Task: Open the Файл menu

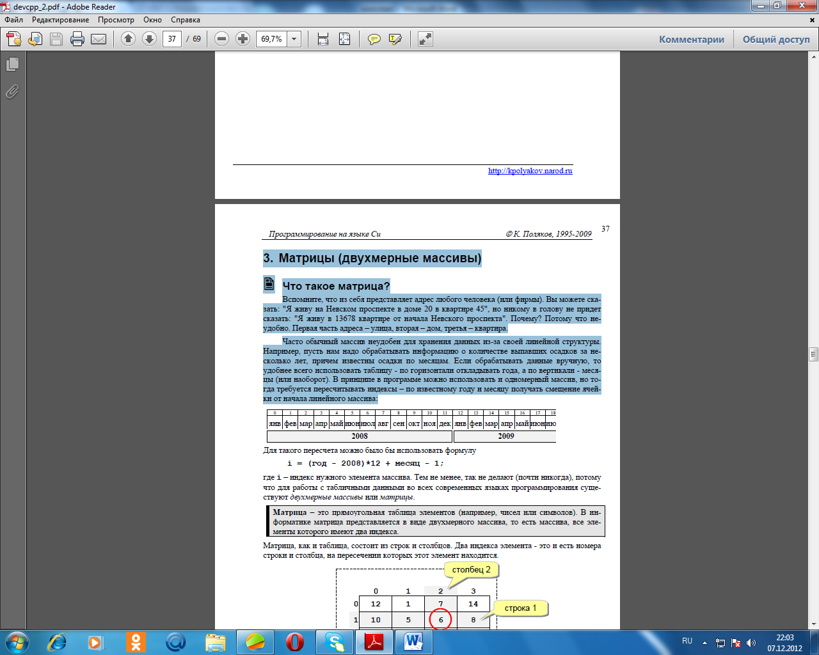Action: [13, 20]
